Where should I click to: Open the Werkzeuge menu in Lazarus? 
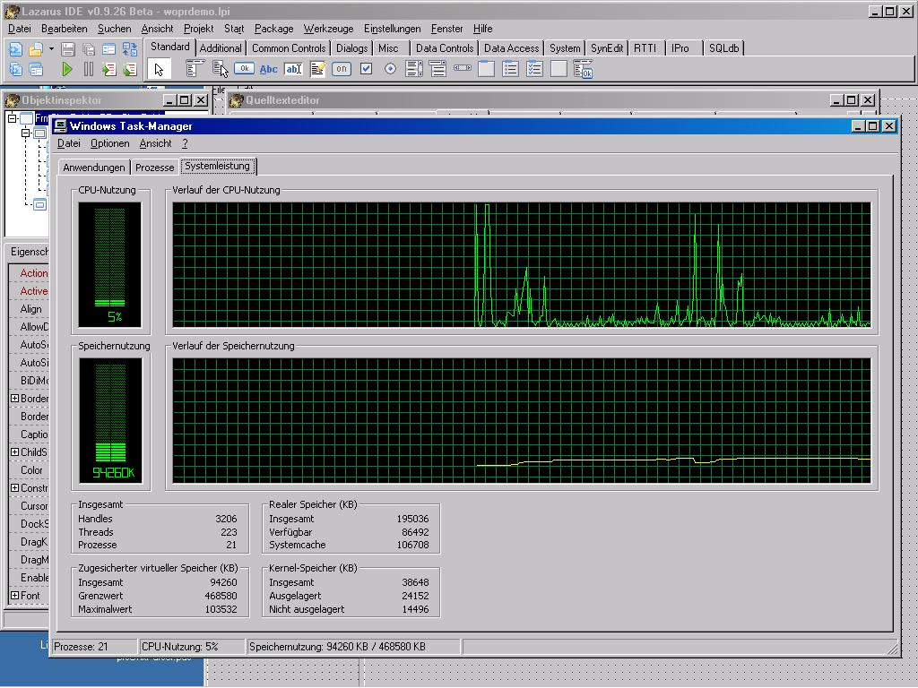(x=328, y=29)
